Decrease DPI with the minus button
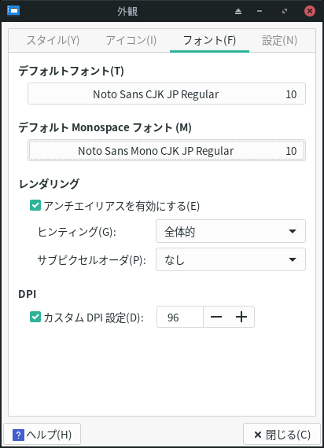Screen dimensions: 324x448 (216, 318)
